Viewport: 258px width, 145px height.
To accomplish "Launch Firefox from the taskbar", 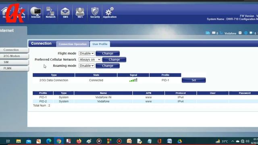I will coord(79,141).
